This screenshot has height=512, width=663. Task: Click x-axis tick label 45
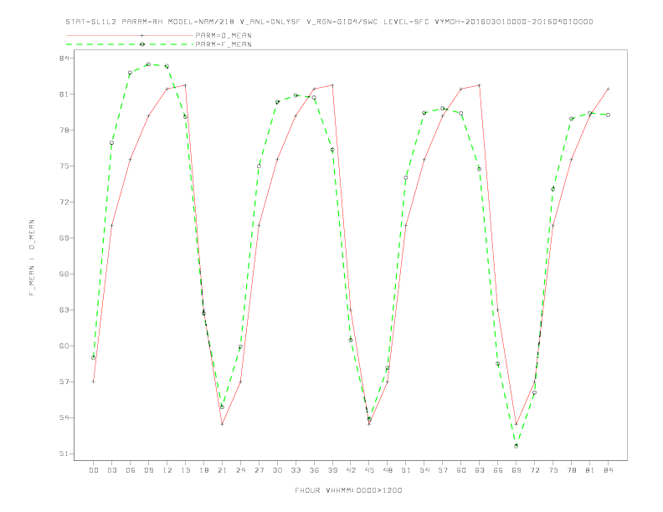pos(369,470)
